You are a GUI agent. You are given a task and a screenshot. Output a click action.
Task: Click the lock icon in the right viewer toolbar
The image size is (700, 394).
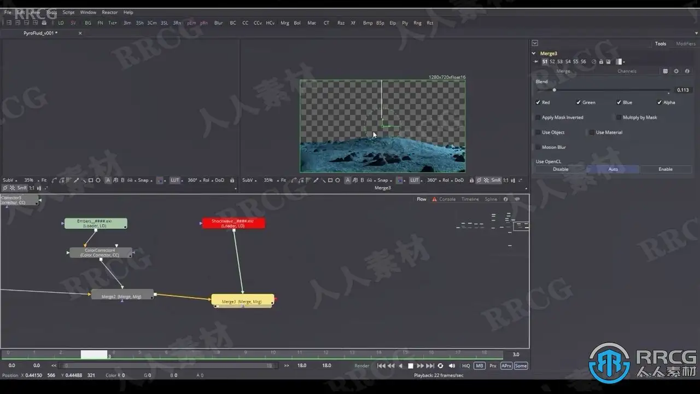tap(472, 180)
